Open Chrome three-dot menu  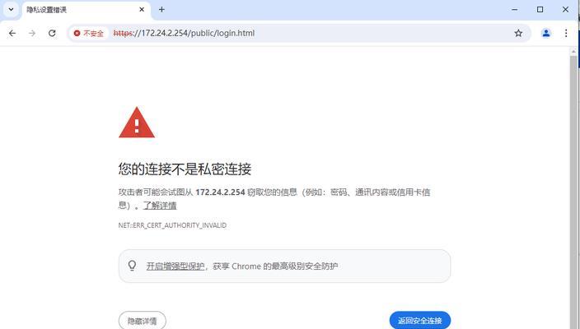point(566,33)
